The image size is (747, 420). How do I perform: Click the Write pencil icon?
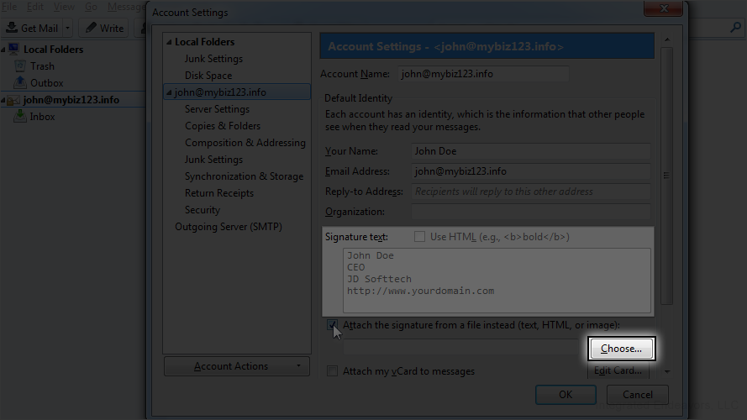91,28
